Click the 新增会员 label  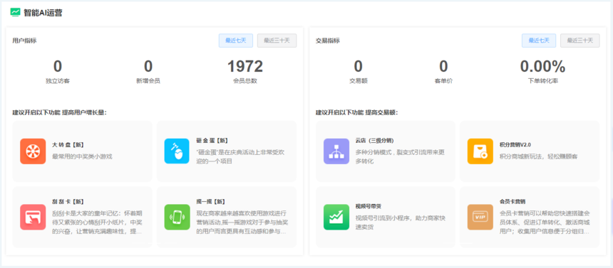point(148,81)
